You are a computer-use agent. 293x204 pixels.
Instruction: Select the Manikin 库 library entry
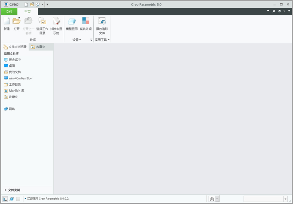(14, 90)
